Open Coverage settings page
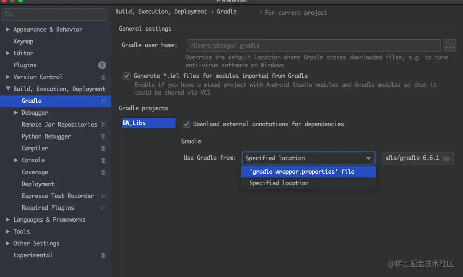Screen dimensions: 463x277 tap(35, 172)
